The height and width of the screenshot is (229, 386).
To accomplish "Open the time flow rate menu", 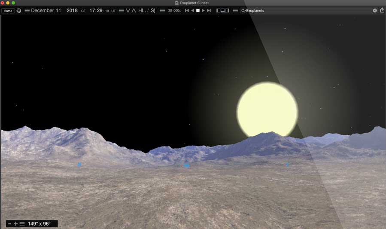I will tap(162, 11).
